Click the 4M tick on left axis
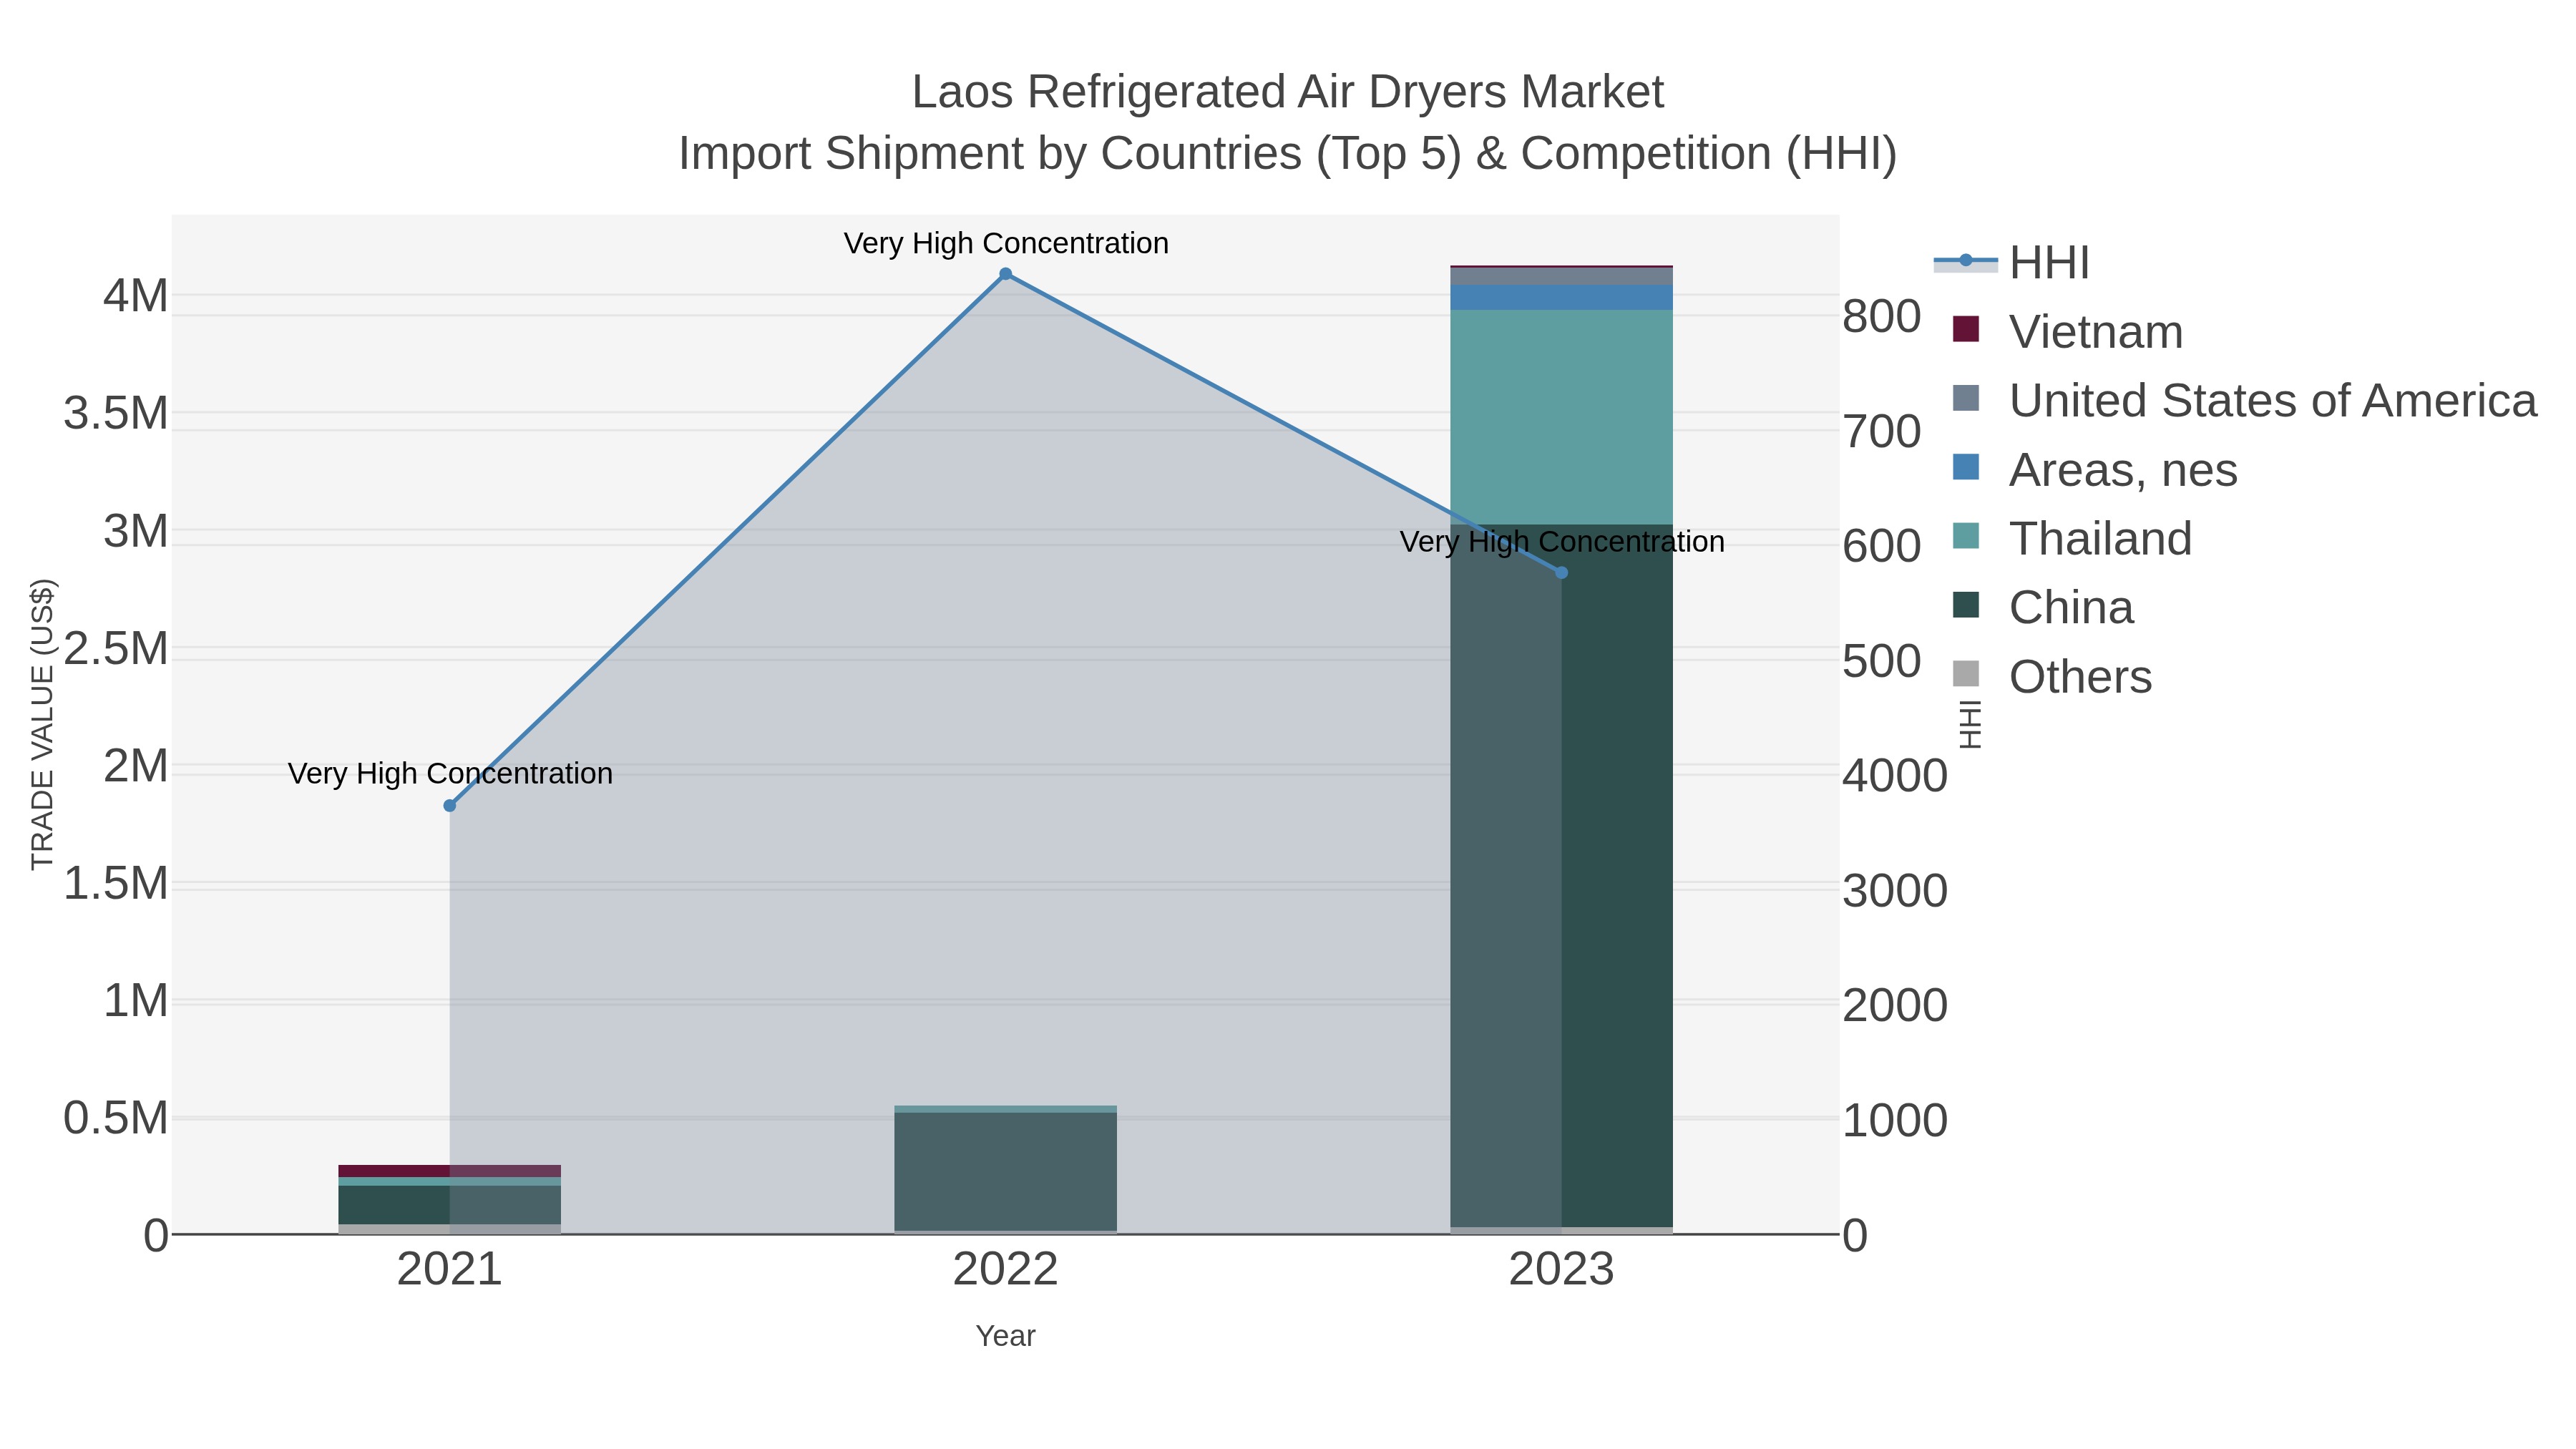The width and height of the screenshot is (2576, 1449). (x=136, y=296)
